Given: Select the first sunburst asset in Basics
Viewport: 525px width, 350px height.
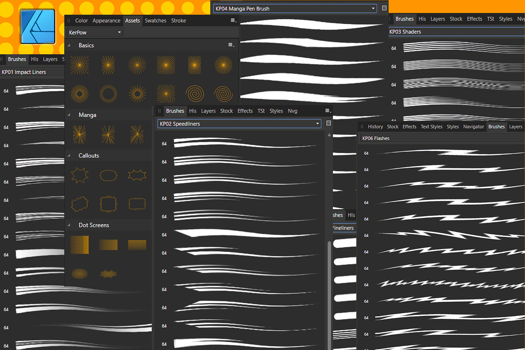Looking at the screenshot, I should (80, 65).
